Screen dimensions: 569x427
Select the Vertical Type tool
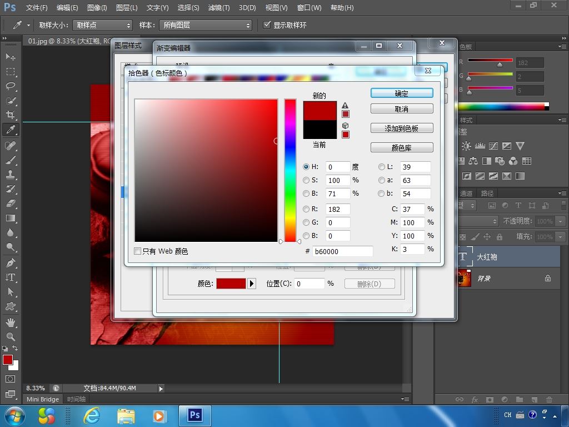pos(11,277)
